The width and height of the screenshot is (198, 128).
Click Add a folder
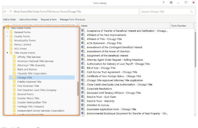click(9, 19)
